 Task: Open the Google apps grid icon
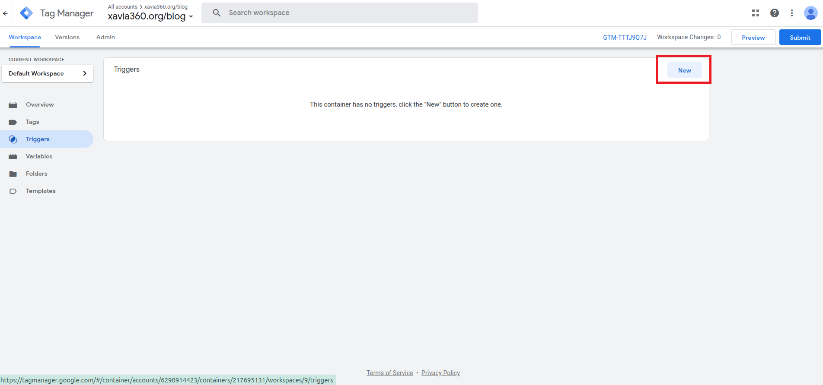point(755,13)
